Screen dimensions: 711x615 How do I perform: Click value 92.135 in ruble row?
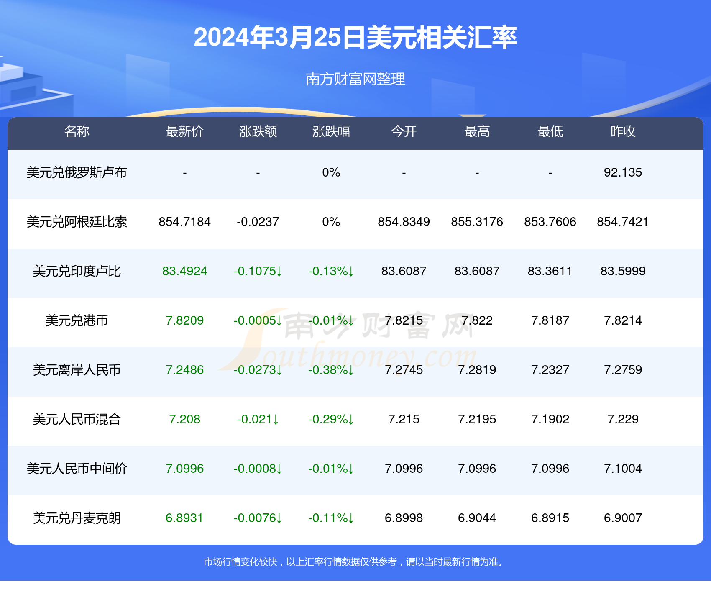623,172
